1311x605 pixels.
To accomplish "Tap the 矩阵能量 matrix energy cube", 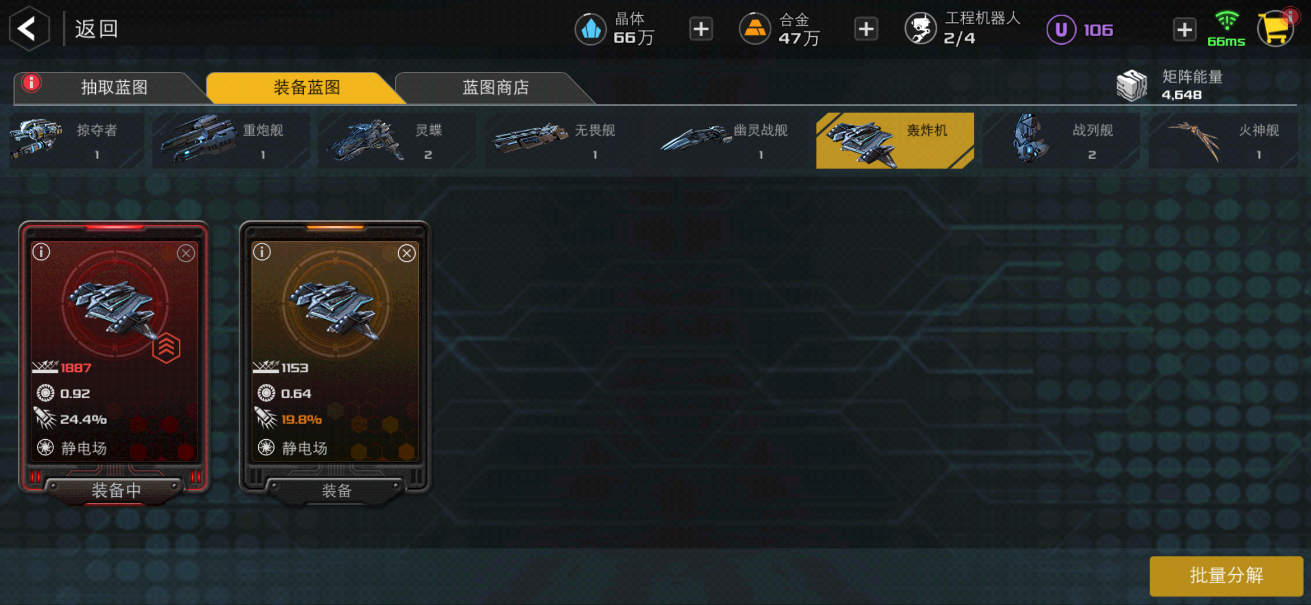I will click(x=1132, y=86).
